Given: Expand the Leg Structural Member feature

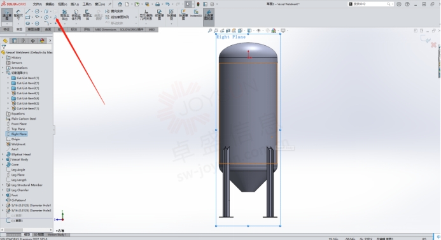Looking at the screenshot, I should (x=3, y=185).
